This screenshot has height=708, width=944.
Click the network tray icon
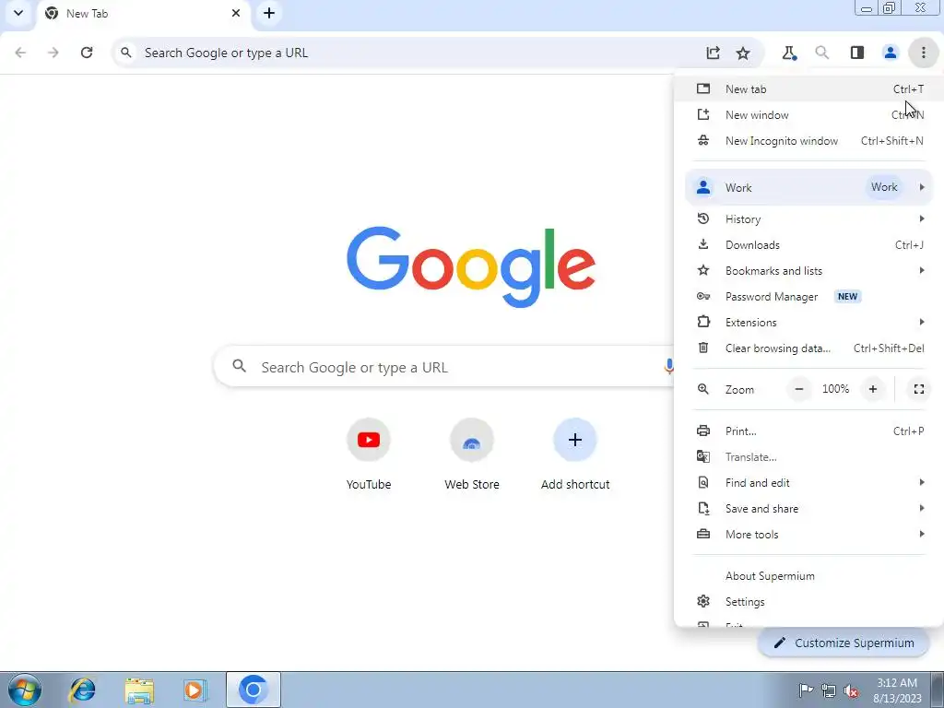(x=829, y=690)
